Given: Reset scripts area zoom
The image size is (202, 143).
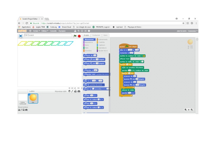Looking at the screenshot, I should click(x=189, y=110).
